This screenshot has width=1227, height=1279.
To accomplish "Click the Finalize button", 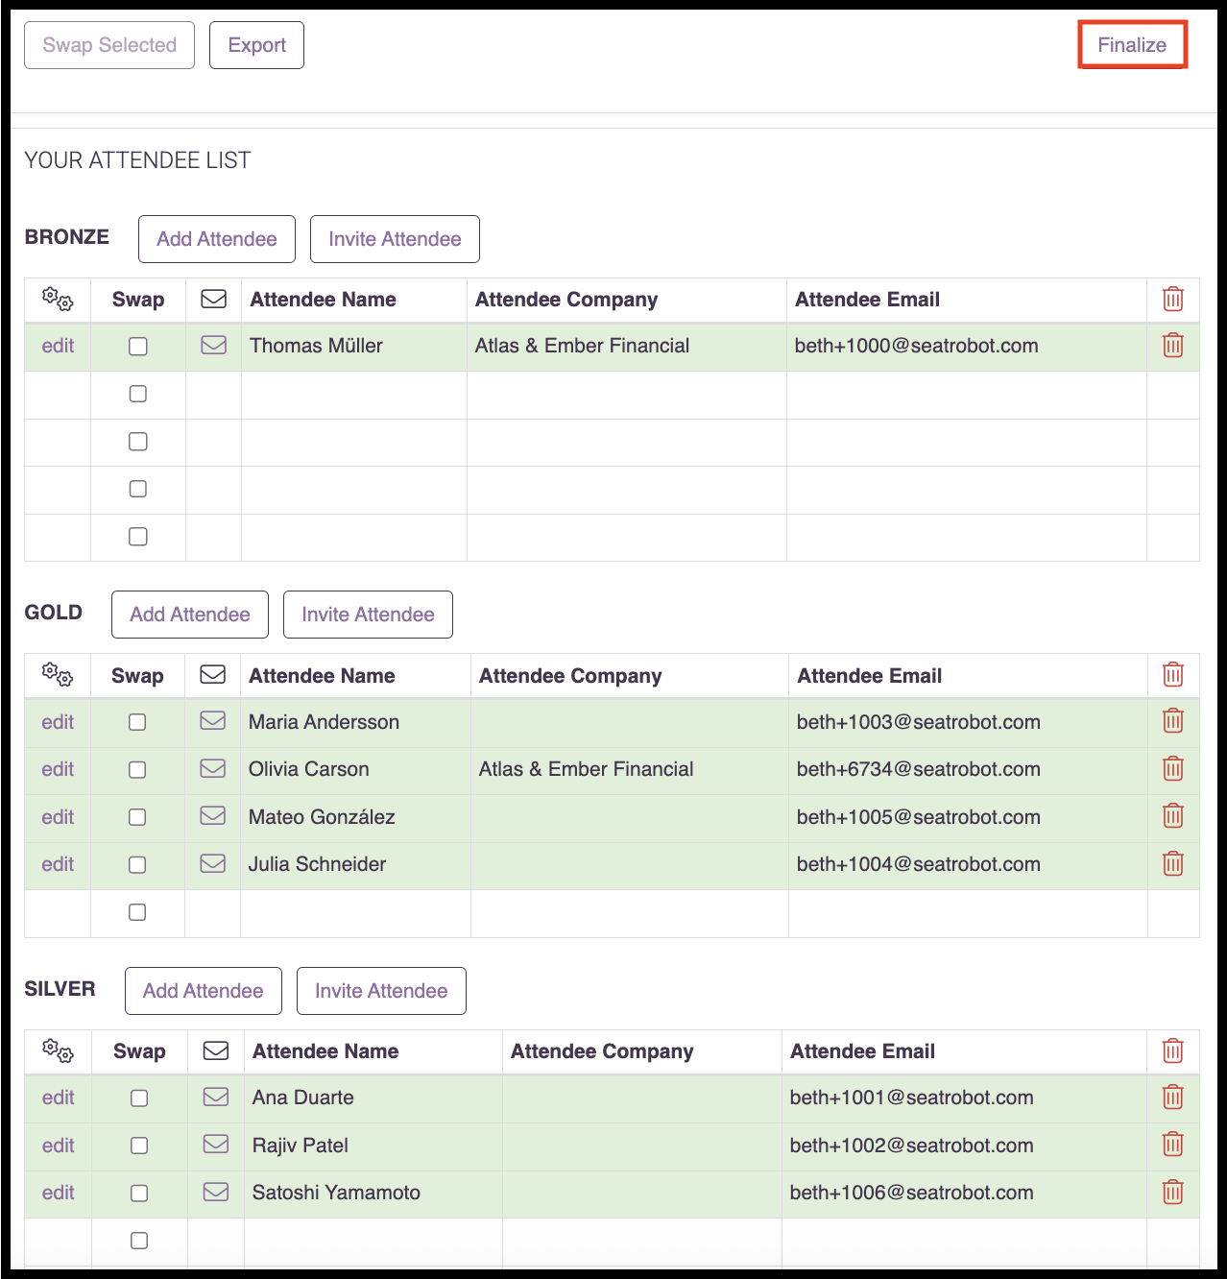I will click(1132, 45).
